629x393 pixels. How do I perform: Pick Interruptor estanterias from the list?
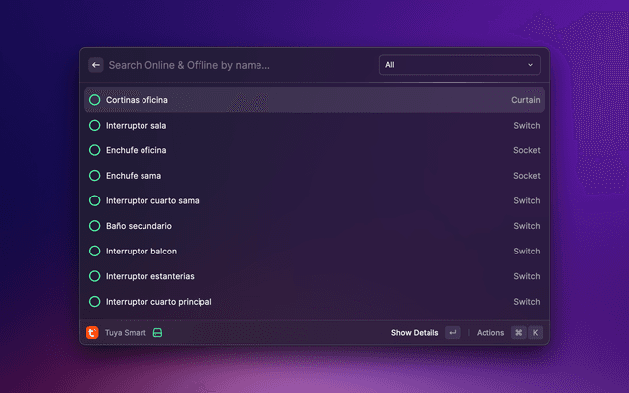point(314,276)
